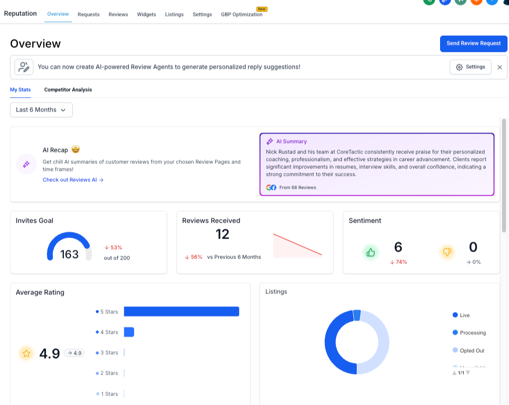Click the star icon beside the 4.9 rating

tap(26, 353)
